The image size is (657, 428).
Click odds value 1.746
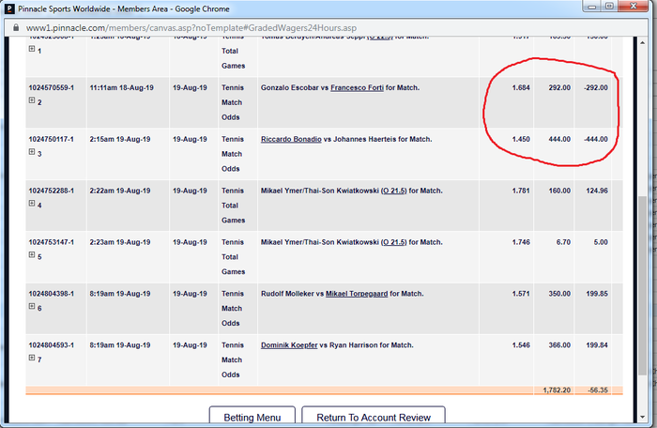[521, 242]
